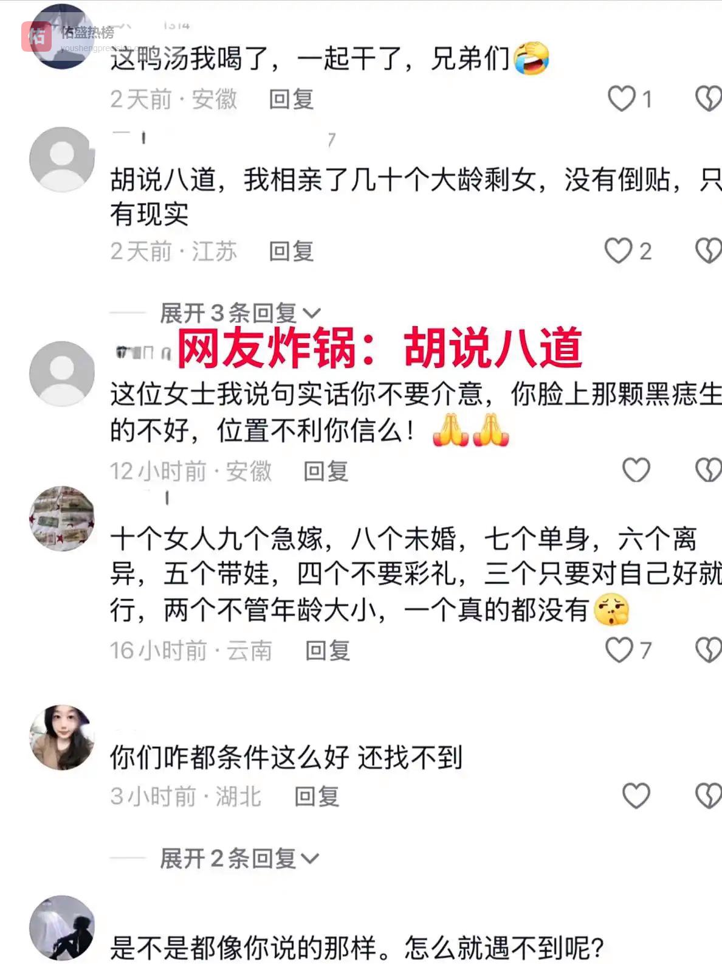Expand 展开2条回复 replies
Screen dimensions: 722x964
[239, 858]
